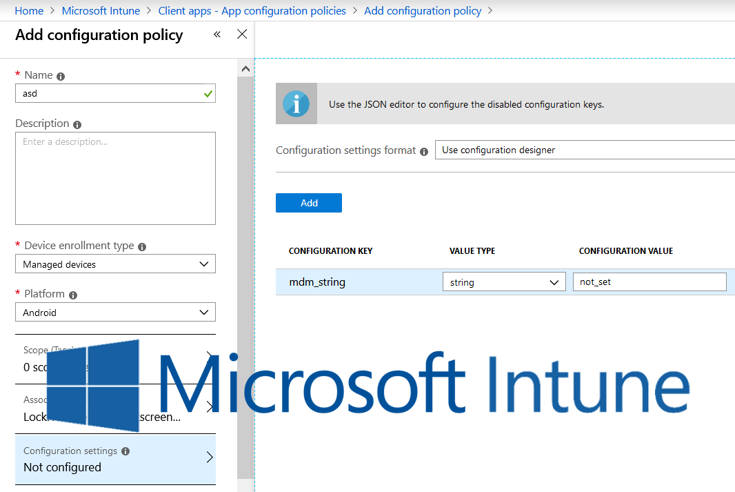Viewport: 735px width, 492px height.
Task: Show info tooltip next to Description label
Action: (77, 125)
